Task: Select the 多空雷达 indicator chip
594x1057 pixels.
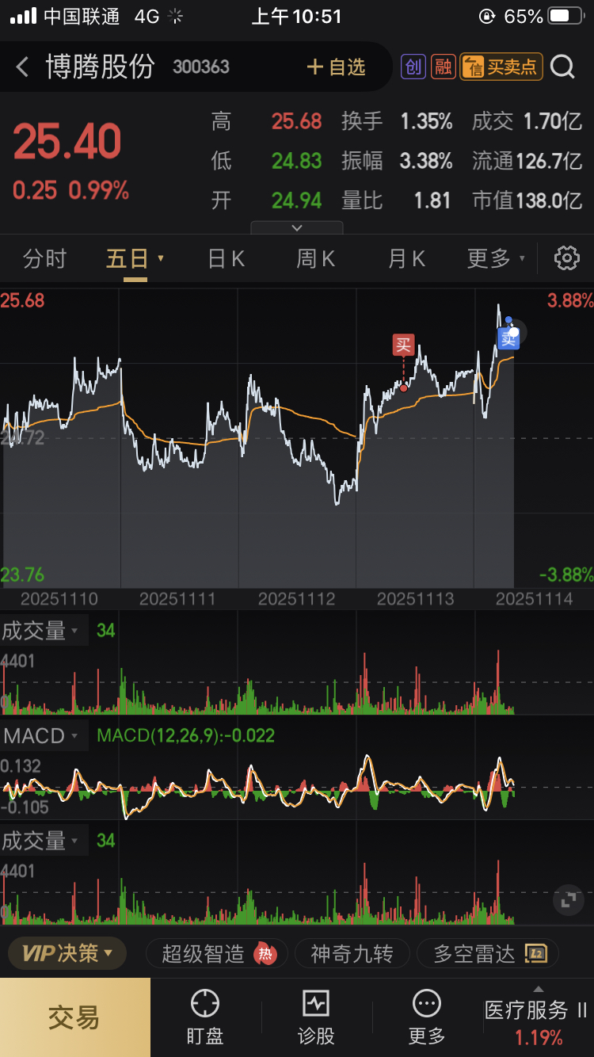Action: click(x=488, y=954)
